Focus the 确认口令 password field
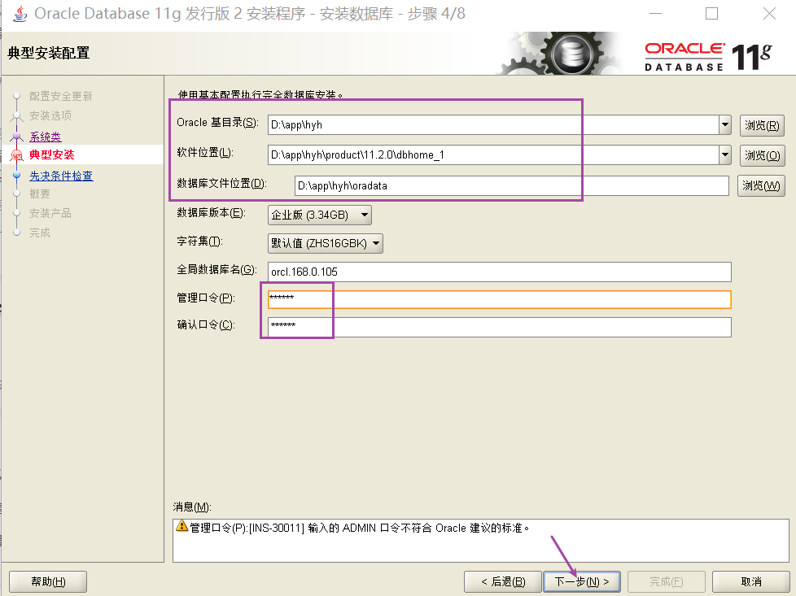The width and height of the screenshot is (796, 596). [x=500, y=327]
